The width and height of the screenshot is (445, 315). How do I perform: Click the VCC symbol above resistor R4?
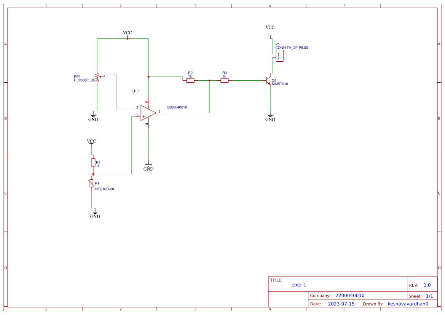(x=91, y=143)
